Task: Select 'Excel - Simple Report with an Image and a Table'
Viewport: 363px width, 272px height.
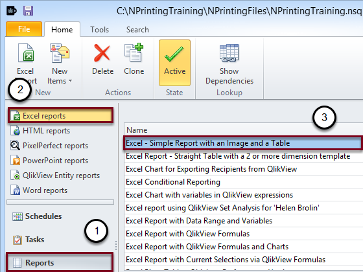Action: 242,143
